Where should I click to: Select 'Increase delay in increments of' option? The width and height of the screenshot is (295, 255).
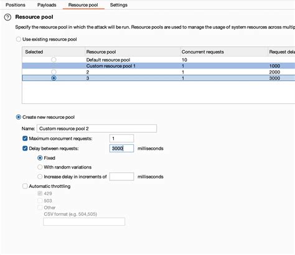[x=40, y=177]
